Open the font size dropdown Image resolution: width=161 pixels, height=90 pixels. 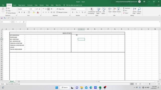(35, 9)
